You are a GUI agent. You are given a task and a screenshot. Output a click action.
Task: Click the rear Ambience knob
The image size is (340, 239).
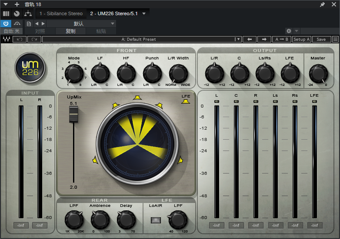point(100,220)
